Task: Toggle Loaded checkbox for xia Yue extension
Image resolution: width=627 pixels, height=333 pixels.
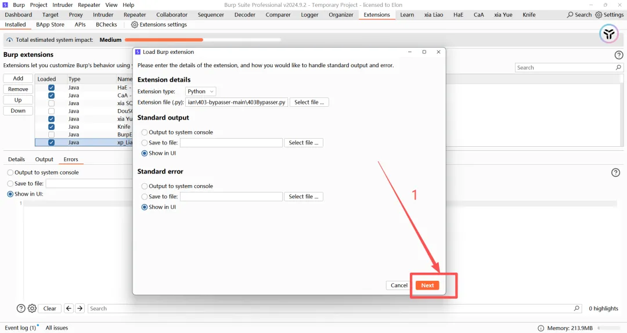Action: pos(51,119)
